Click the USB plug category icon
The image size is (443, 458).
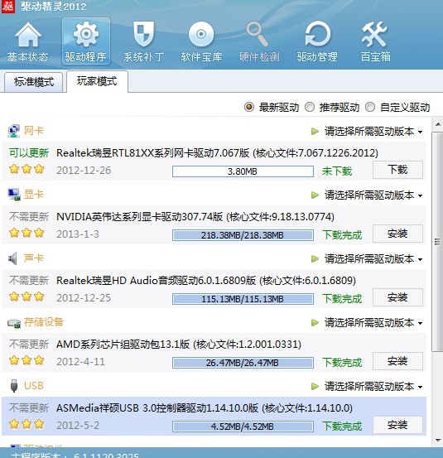click(14, 386)
